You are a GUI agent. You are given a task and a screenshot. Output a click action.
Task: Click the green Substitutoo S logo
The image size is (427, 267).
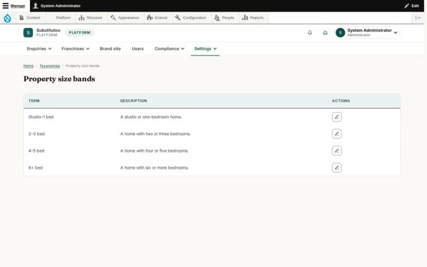(28, 33)
